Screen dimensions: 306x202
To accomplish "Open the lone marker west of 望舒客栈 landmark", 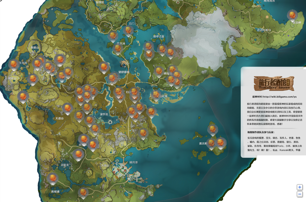I will pos(104,68).
